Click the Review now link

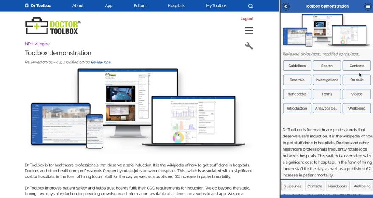[x=101, y=62]
